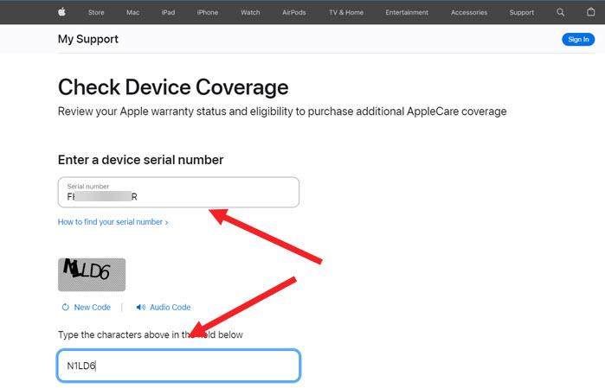
Task: Open the Entertainment menu
Action: click(407, 12)
